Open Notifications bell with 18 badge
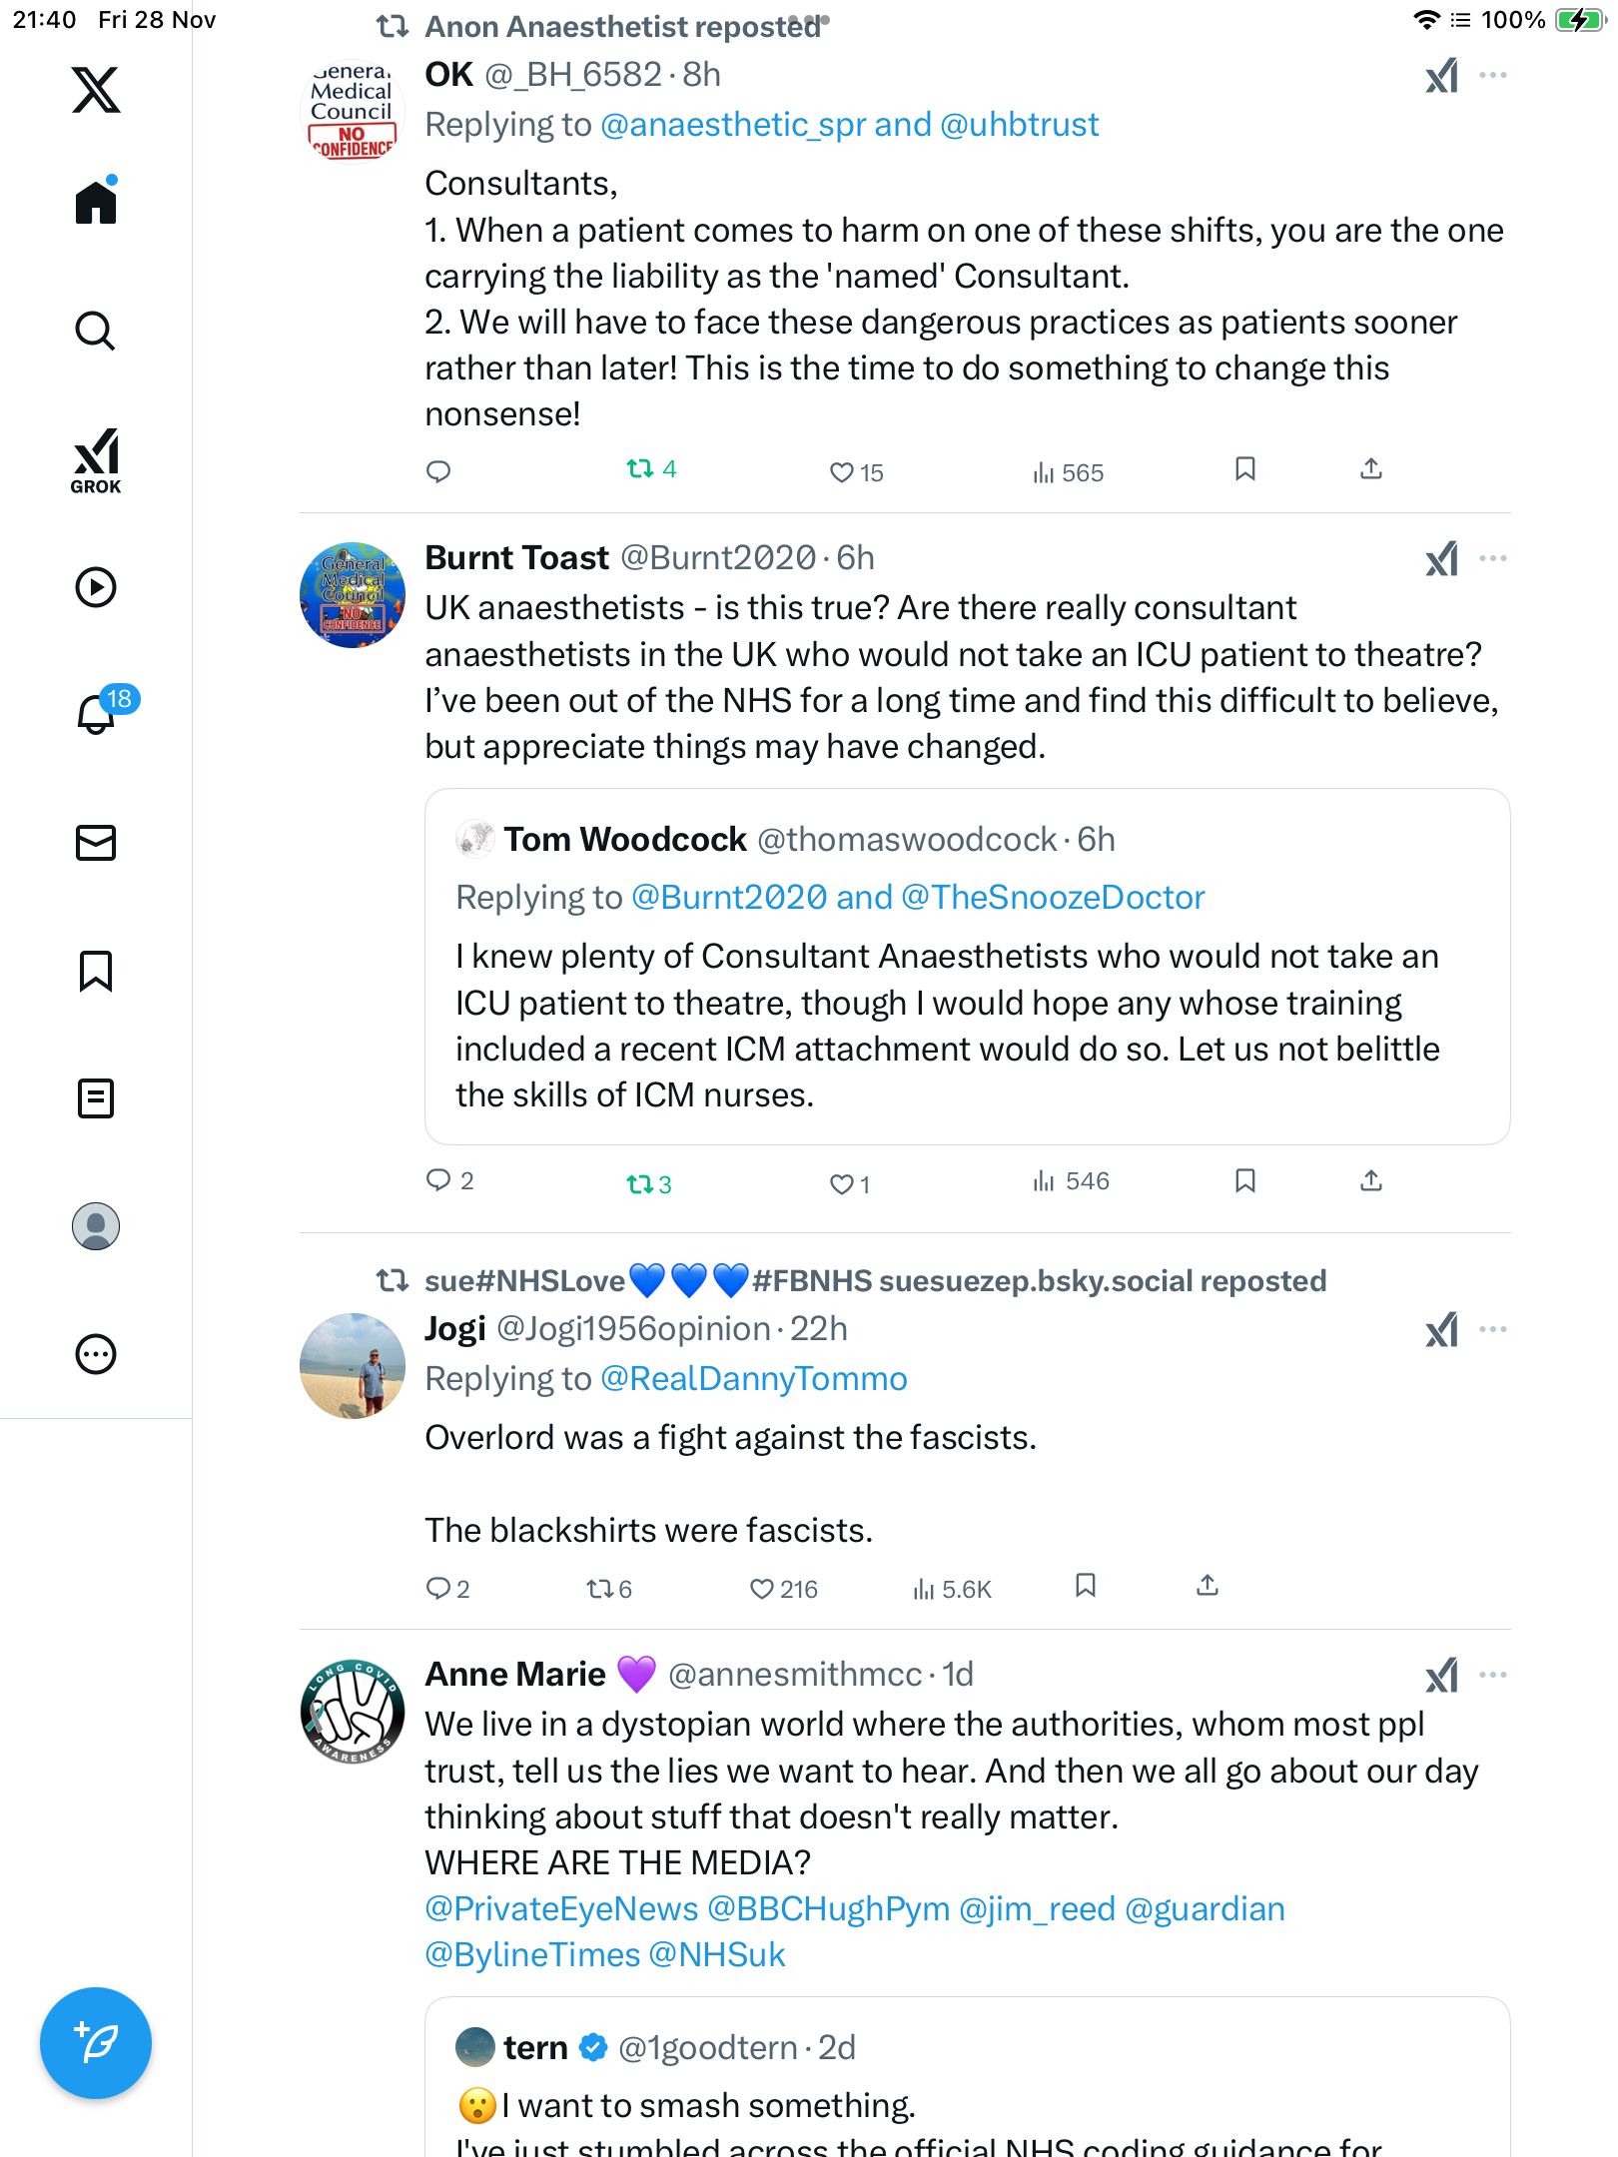Viewport: 1618px width, 2157px height. [x=96, y=714]
